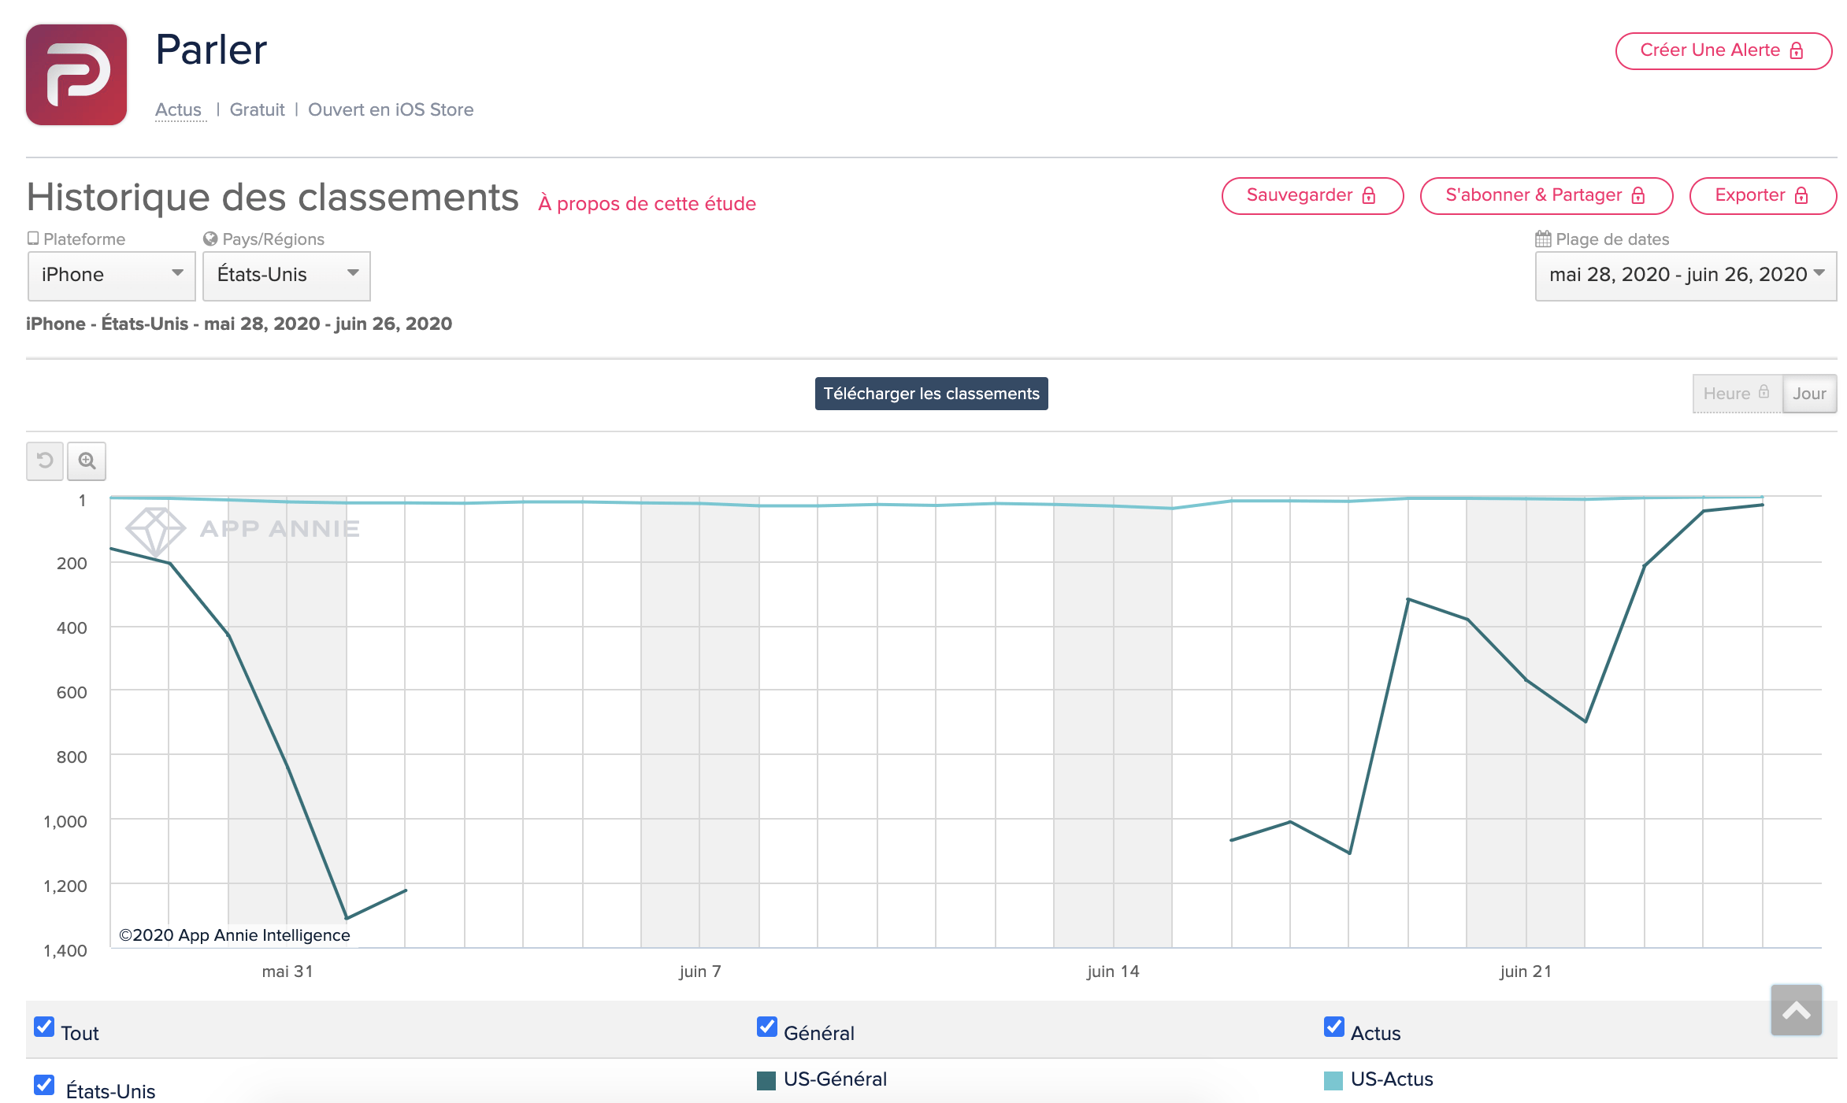Click the US-Général legend label
1847x1103 pixels.
(x=836, y=1079)
